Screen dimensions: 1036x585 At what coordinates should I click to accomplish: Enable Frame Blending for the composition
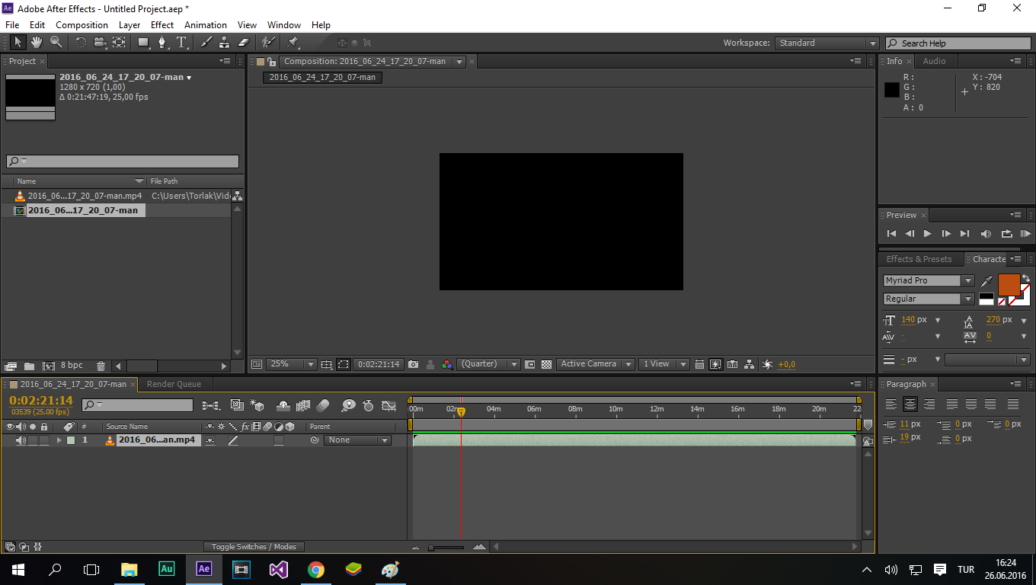[x=303, y=405]
